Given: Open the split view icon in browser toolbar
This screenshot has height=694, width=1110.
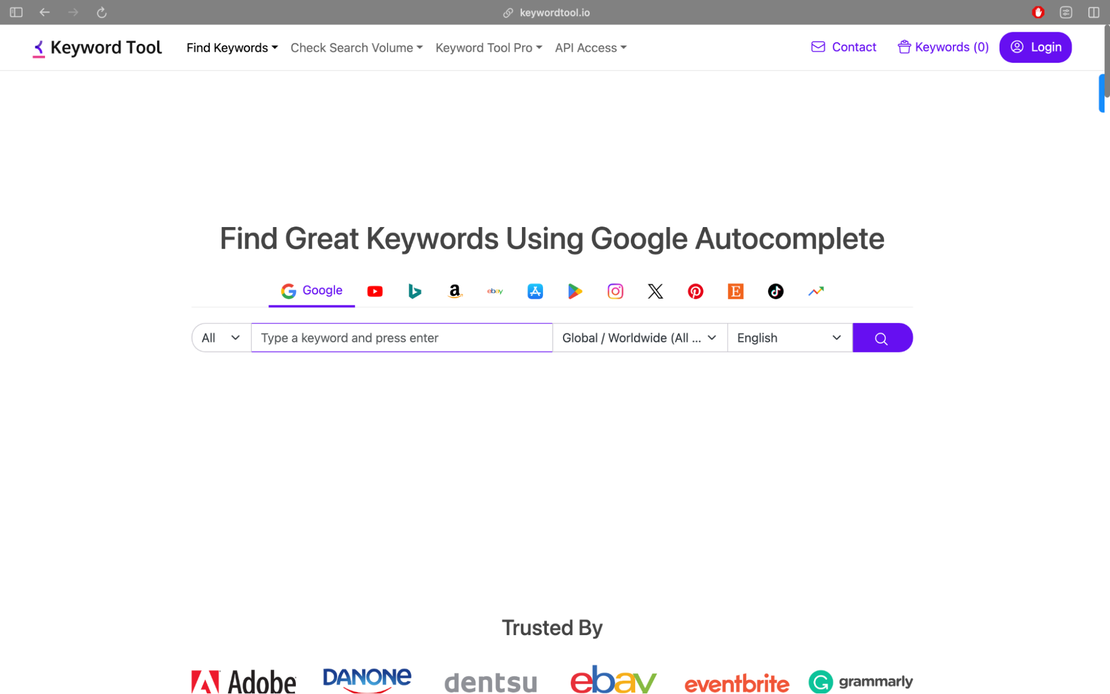Looking at the screenshot, I should pyautogui.click(x=1093, y=12).
